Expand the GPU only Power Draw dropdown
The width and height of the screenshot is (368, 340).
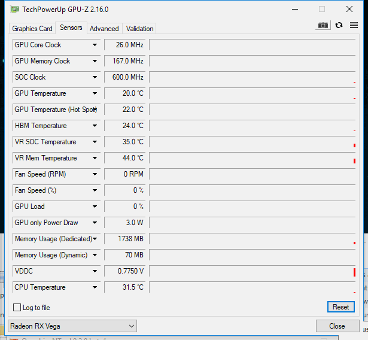click(95, 223)
